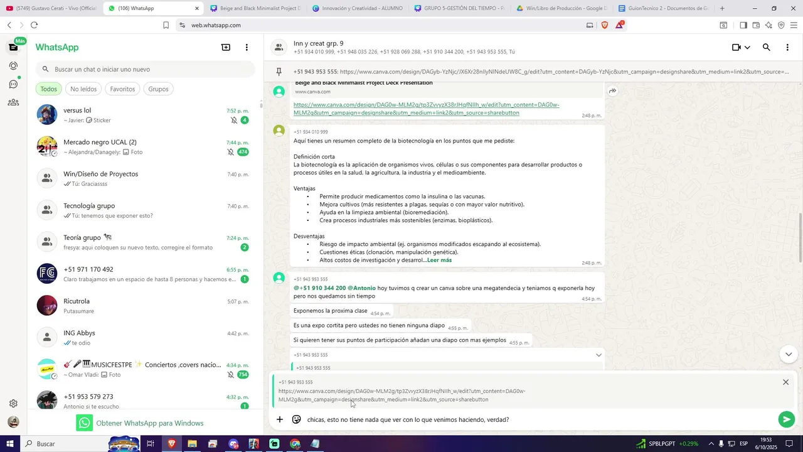Open new chat icon in WhatsApp header

coord(226,47)
